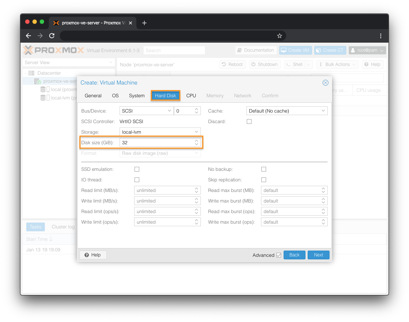Collapse the proxmox-ve-server tree node
This screenshot has width=409, height=322.
(x=32, y=81)
